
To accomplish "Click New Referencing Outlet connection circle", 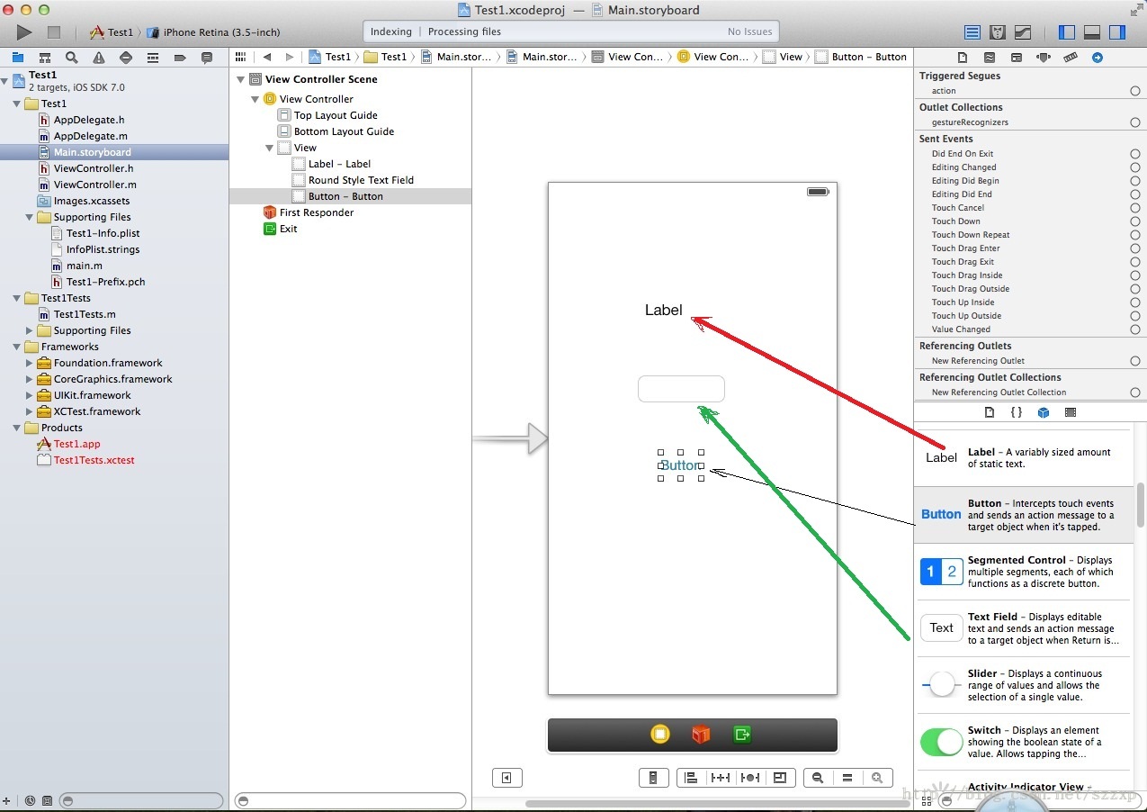I will pos(1135,361).
